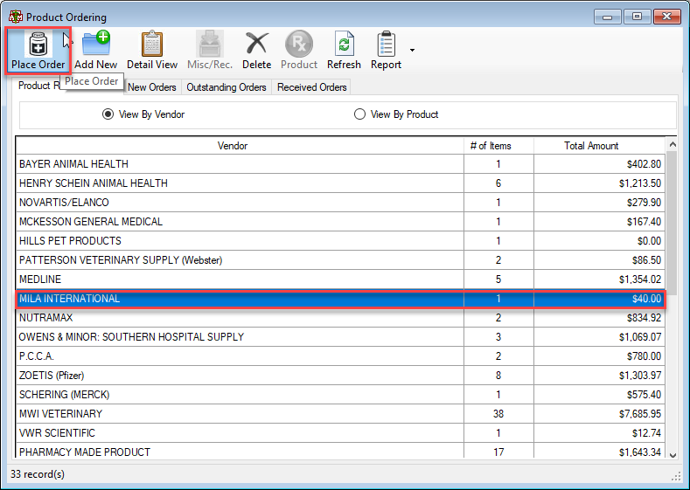
Task: Click the Misc/Rec. toolbar icon
Action: (x=210, y=44)
